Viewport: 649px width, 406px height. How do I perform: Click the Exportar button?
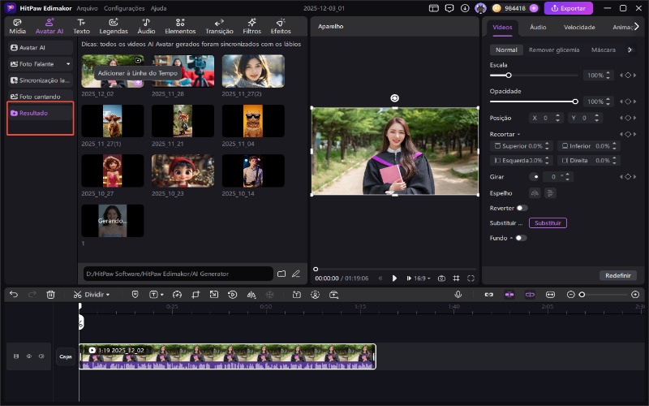coord(568,8)
